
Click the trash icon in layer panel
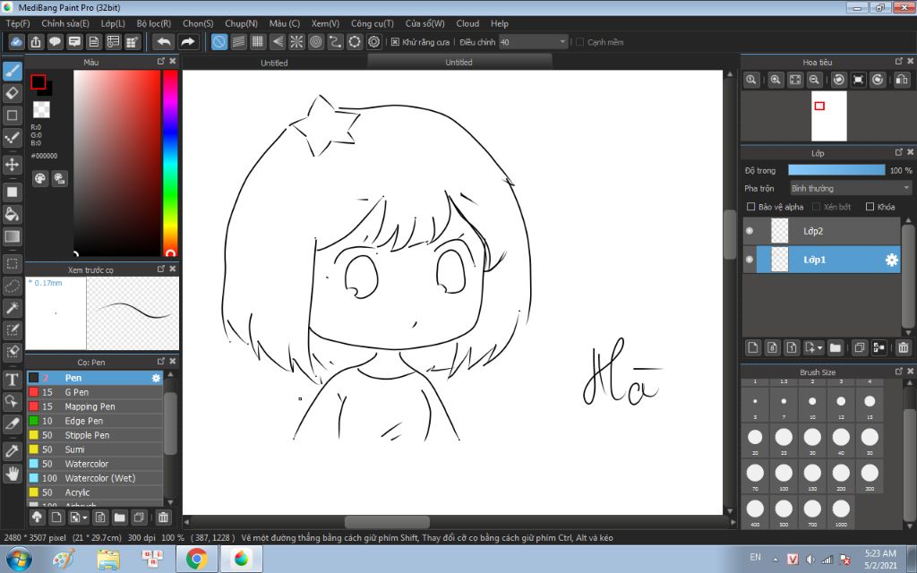903,348
